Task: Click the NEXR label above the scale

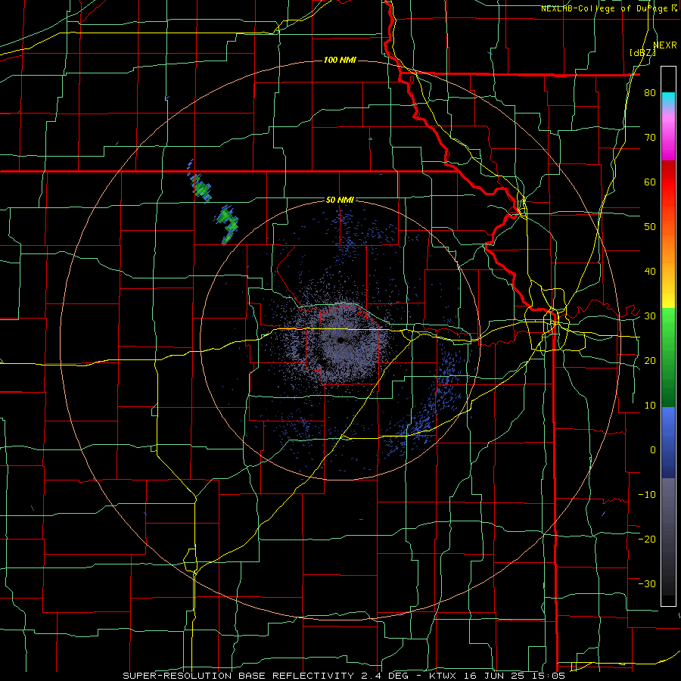Action: tap(664, 45)
